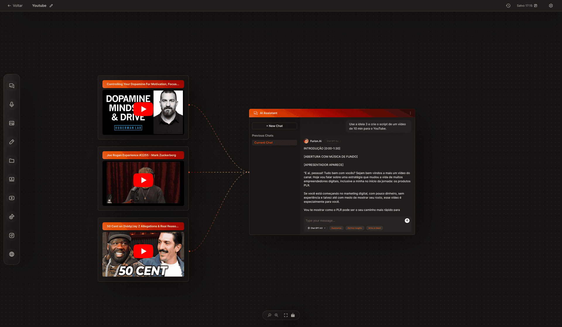Click the Dopamine video node output connector
This screenshot has width=562, height=327.
click(x=189, y=105)
